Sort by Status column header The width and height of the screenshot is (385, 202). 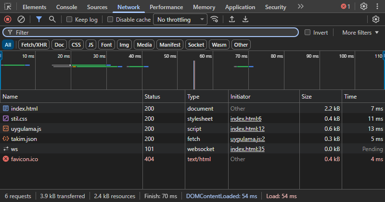coord(164,97)
